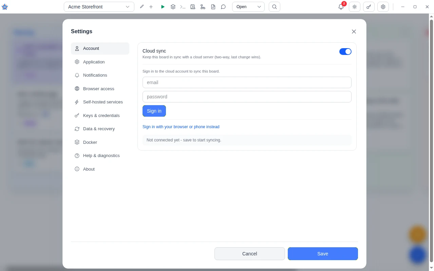This screenshot has height=271, width=434.
Task: Click the green play run icon
Action: (x=163, y=7)
